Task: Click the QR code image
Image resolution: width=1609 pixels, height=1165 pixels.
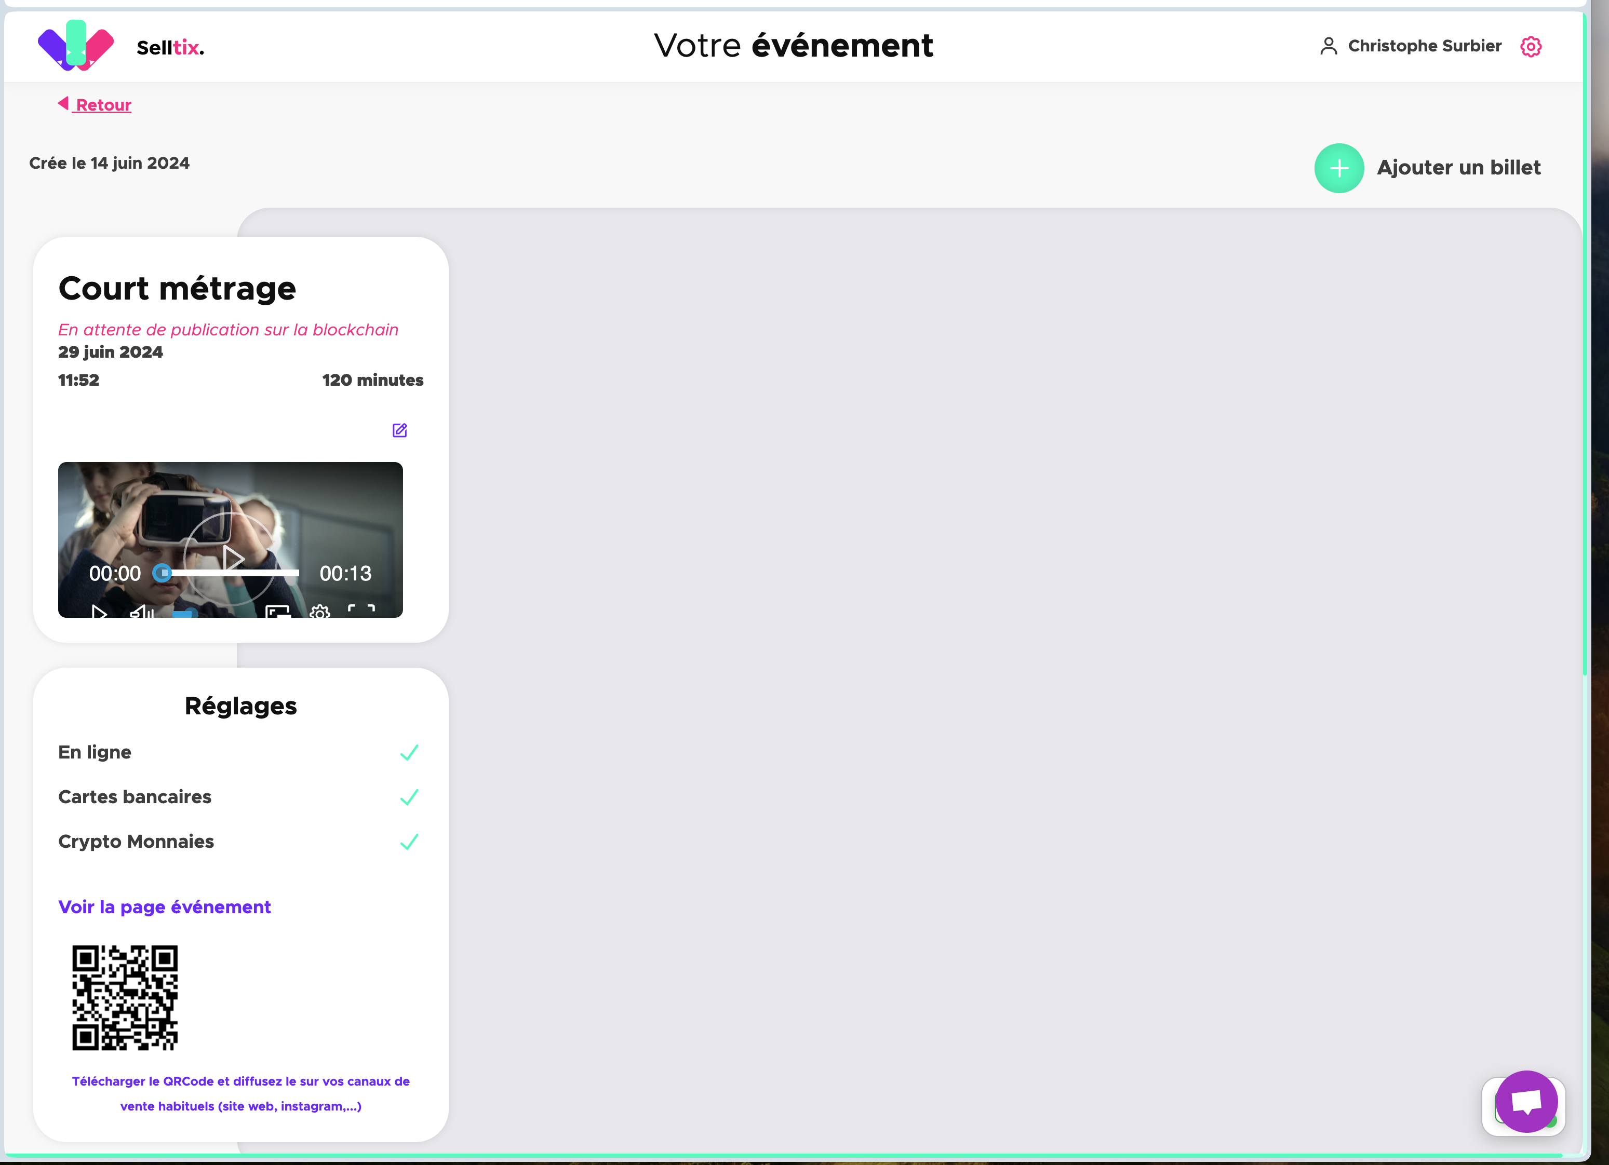Action: (125, 997)
